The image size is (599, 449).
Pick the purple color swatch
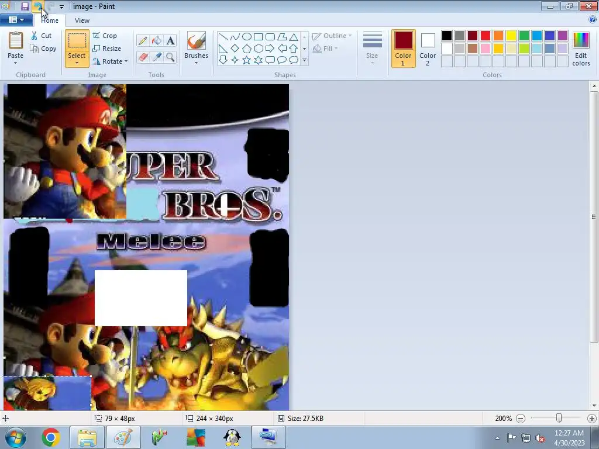(562, 36)
